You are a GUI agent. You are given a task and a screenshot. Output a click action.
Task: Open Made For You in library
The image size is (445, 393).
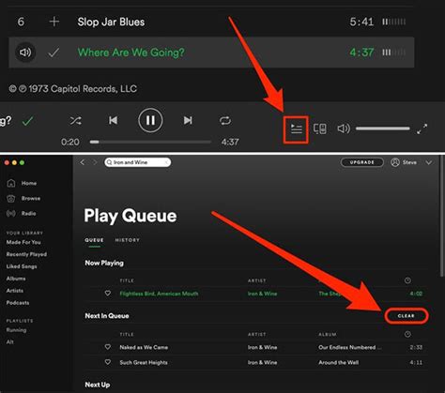click(x=23, y=242)
